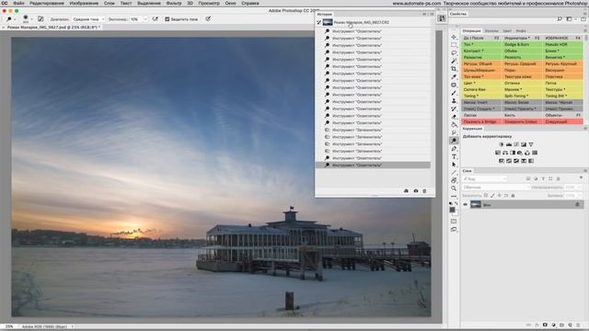Run the Pseudo HDR action button

click(563, 44)
